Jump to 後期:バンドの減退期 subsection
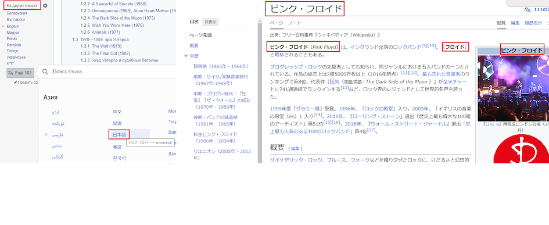This screenshot has width=549, height=225. pos(216,120)
